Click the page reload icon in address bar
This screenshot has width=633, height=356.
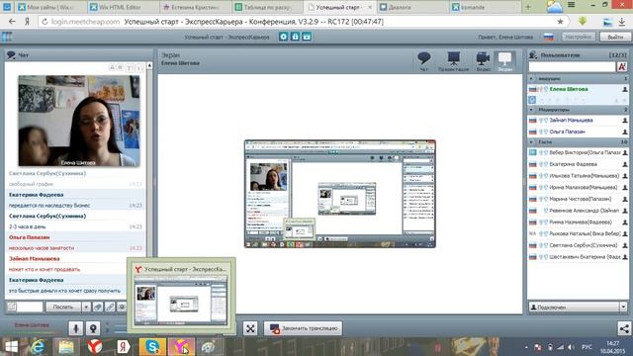click(45, 22)
